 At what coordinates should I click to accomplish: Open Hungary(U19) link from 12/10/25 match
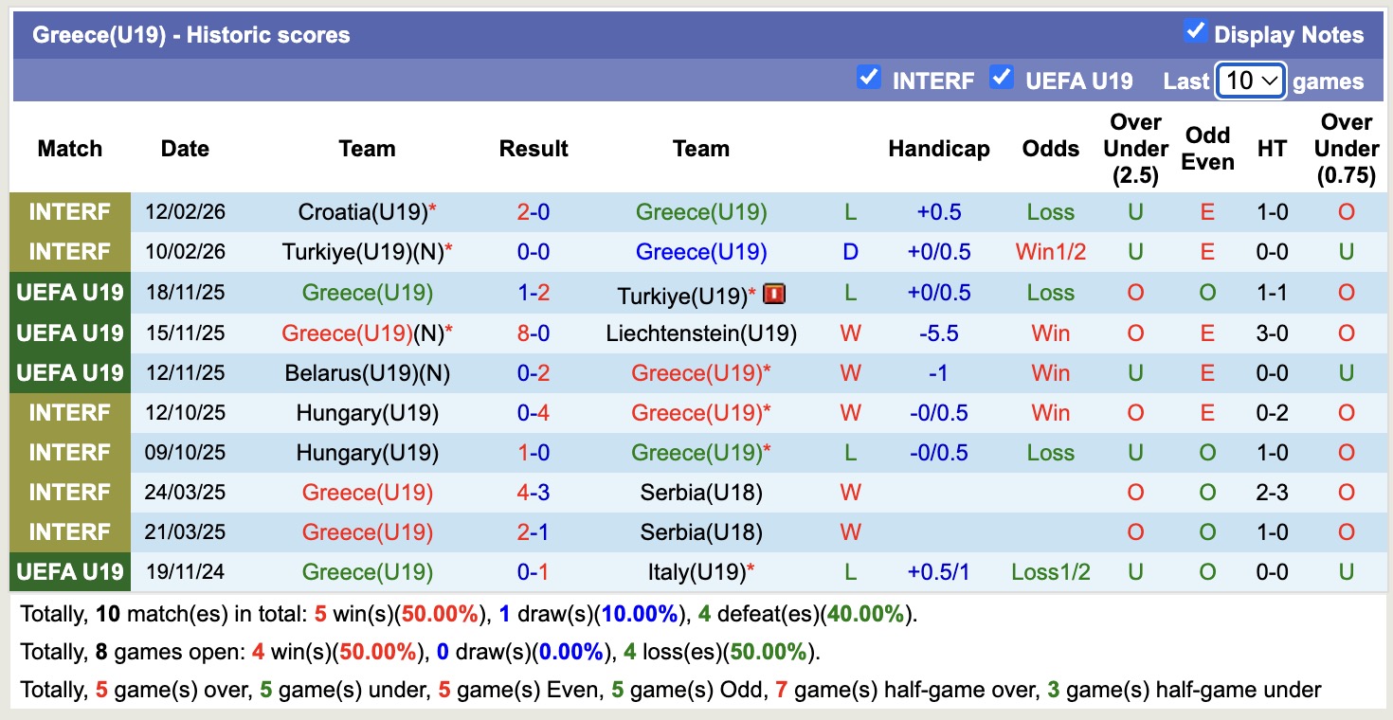pos(367,413)
